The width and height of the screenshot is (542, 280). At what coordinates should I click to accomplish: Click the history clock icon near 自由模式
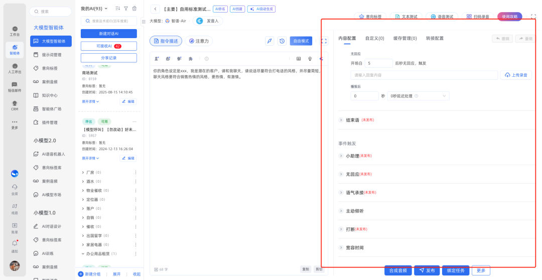(x=282, y=41)
